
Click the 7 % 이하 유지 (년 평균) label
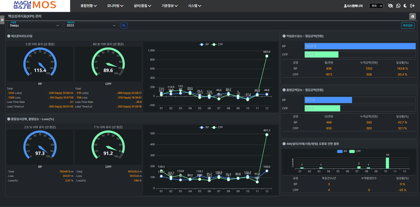(108, 127)
